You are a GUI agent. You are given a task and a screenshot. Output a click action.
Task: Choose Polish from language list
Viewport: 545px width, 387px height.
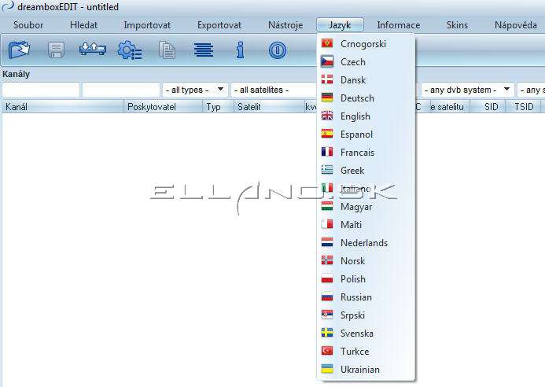click(366, 279)
